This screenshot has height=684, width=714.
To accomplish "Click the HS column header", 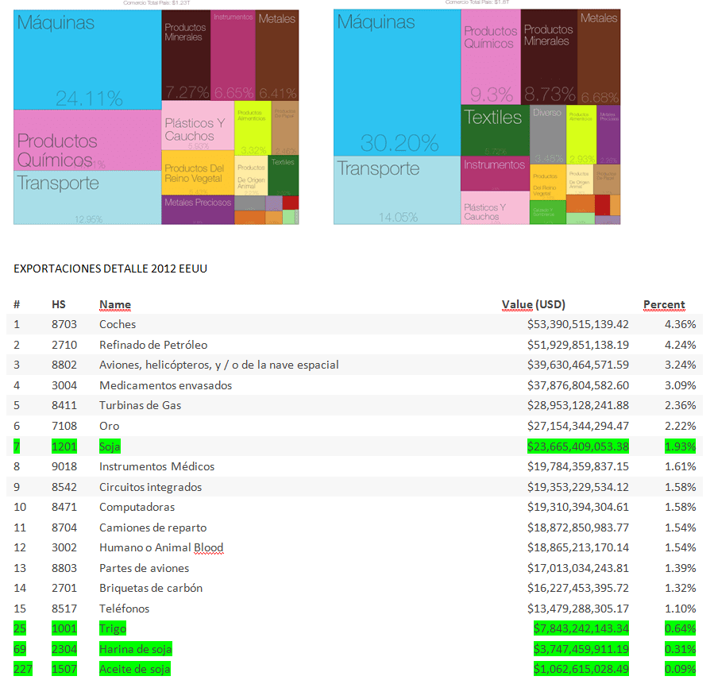I will click(x=59, y=304).
